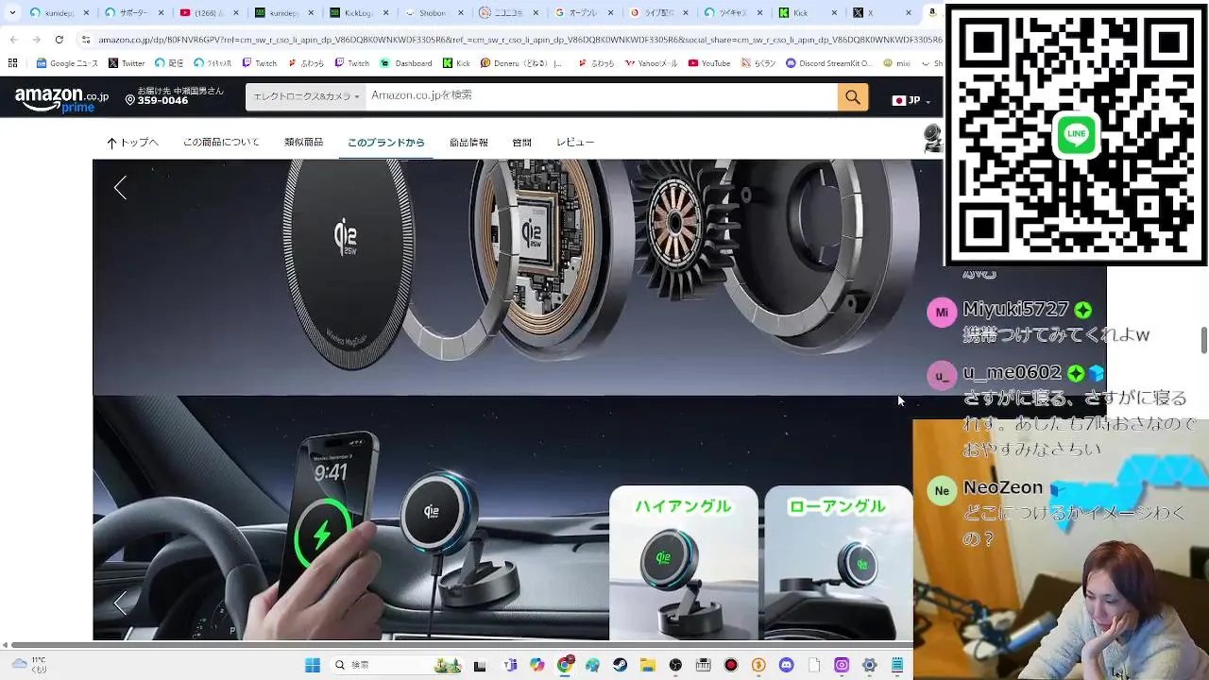The width and height of the screenshot is (1209, 680).
Task: Open the Kick bookmark
Action: pos(456,63)
